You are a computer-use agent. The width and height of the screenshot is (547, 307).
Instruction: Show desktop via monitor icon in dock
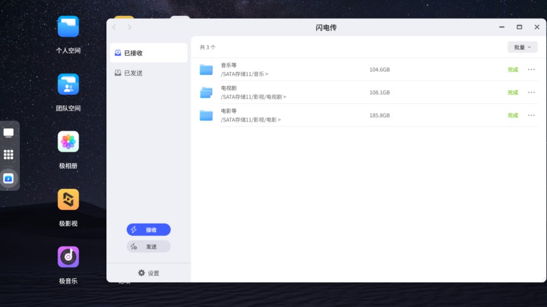9,133
